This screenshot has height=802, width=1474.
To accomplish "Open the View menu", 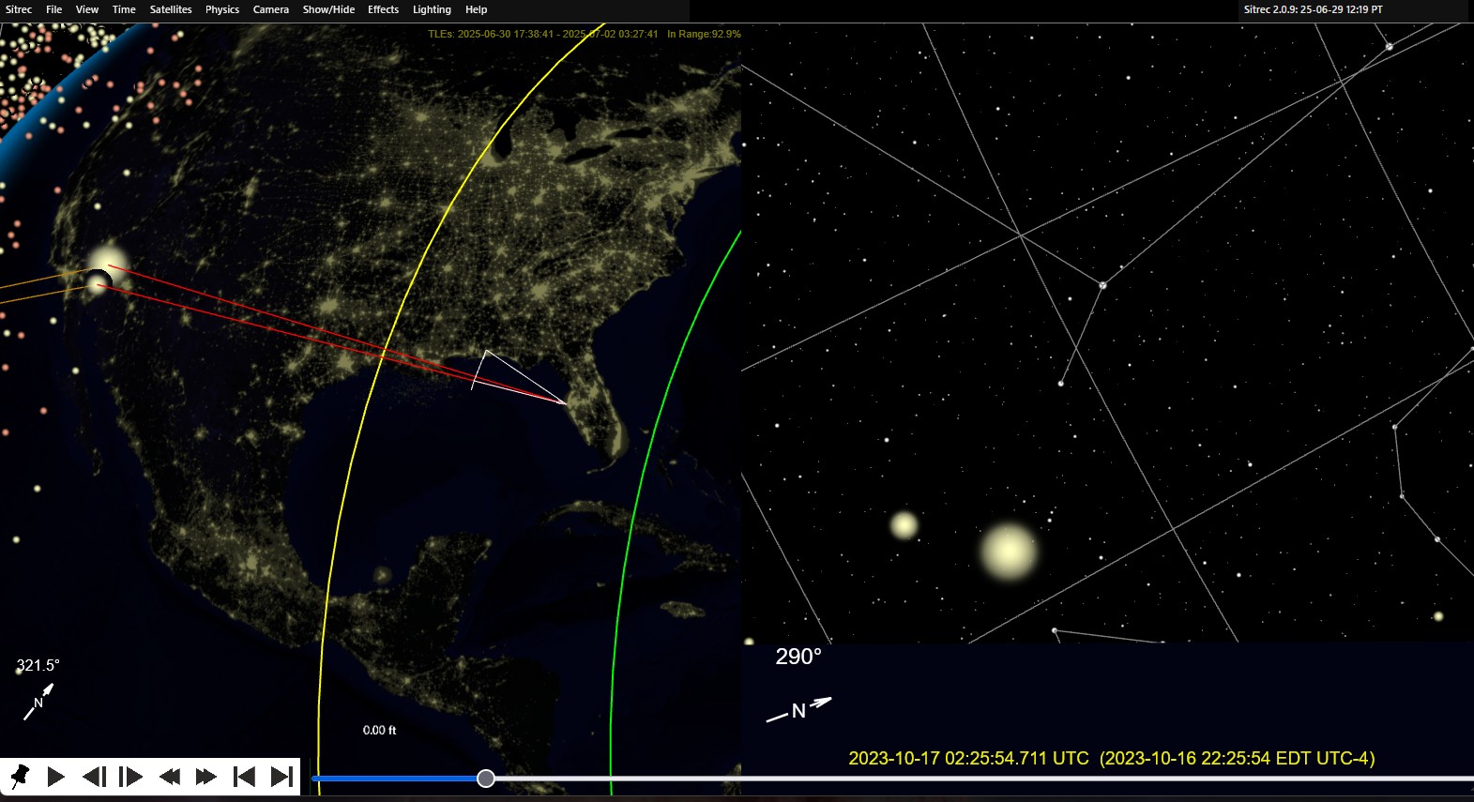I will click(87, 9).
